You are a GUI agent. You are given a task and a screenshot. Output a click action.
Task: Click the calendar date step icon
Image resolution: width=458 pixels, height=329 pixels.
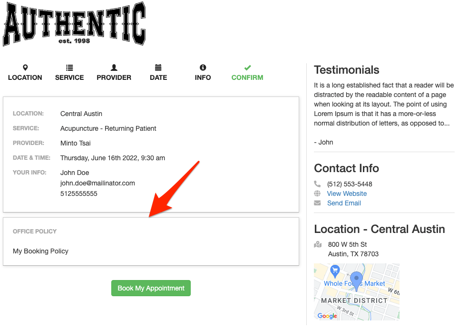pos(158,68)
